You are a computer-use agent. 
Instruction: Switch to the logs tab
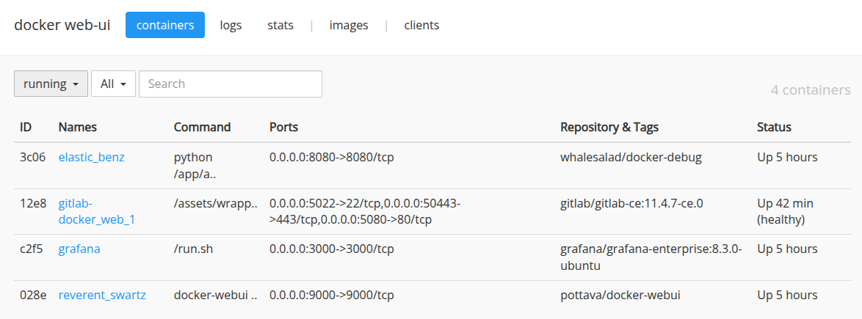click(231, 25)
